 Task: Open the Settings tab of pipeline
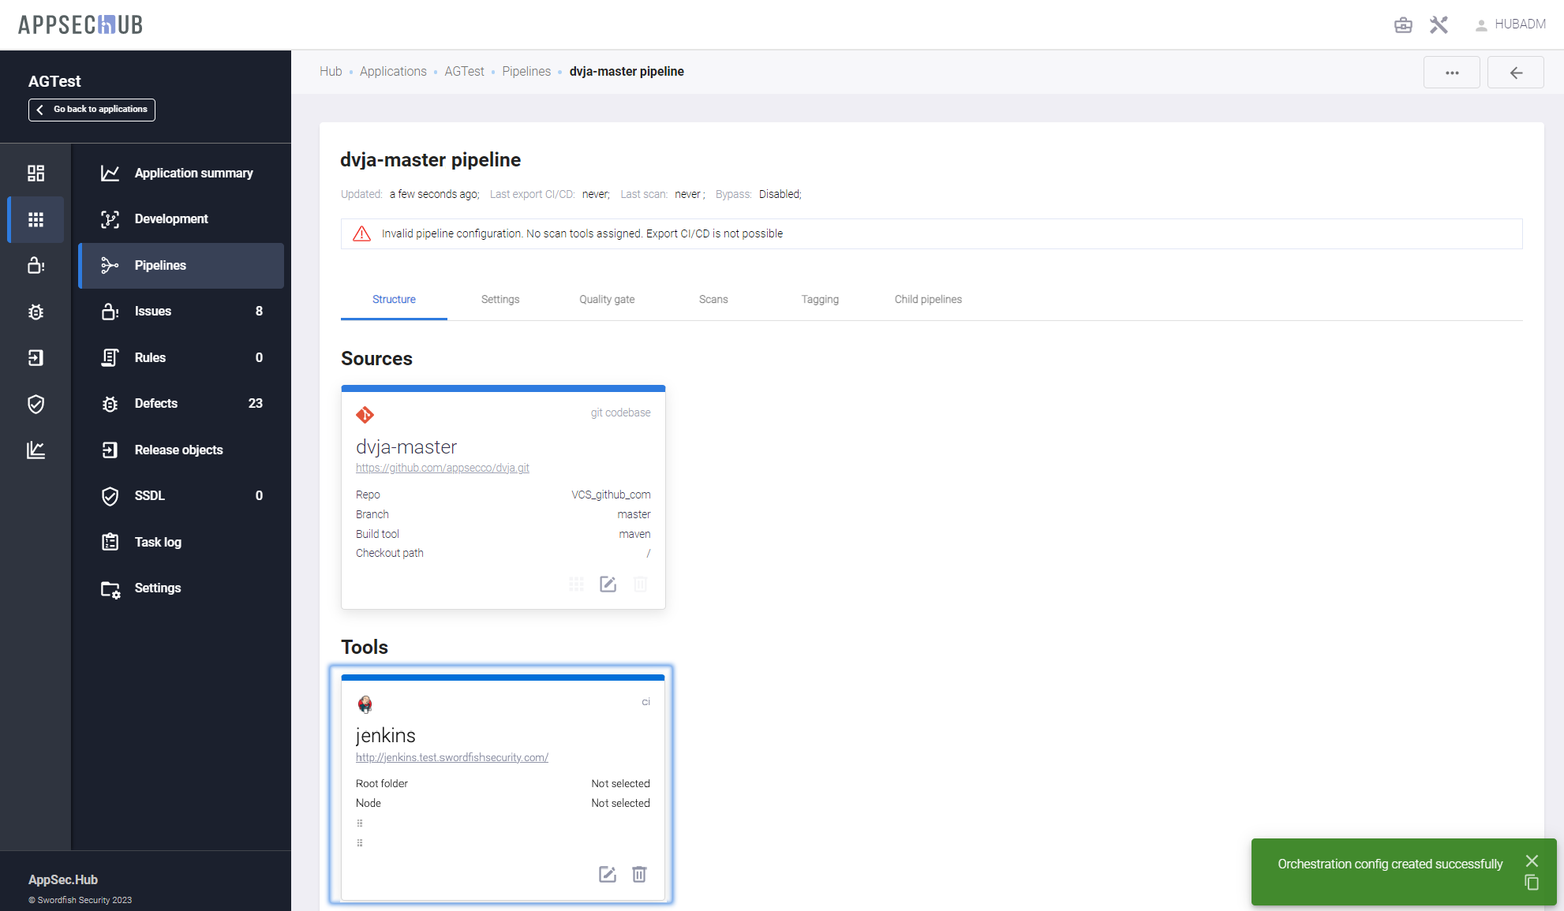500,300
